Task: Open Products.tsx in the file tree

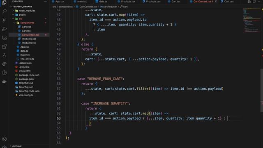Action: pos(29,43)
